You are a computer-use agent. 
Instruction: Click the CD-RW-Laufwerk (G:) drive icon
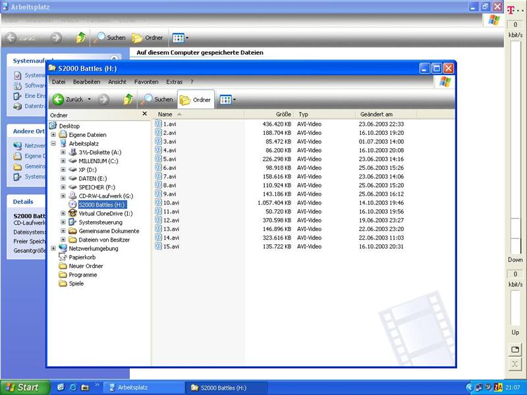click(73, 196)
